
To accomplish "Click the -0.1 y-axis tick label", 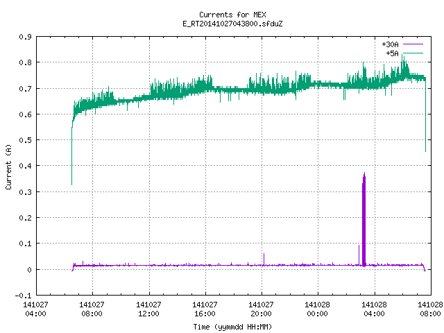I will point(23,296).
